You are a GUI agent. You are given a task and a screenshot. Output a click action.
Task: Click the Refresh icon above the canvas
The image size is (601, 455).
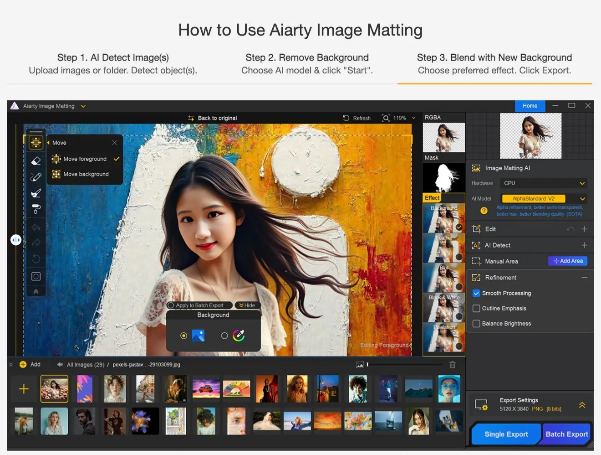pos(346,118)
